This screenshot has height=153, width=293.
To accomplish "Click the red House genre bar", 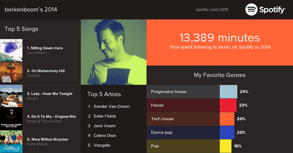I will tap(228, 105).
